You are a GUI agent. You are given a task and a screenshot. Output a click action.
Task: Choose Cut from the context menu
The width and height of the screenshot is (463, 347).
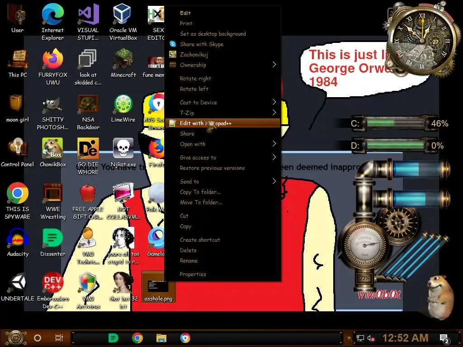(x=222, y=216)
